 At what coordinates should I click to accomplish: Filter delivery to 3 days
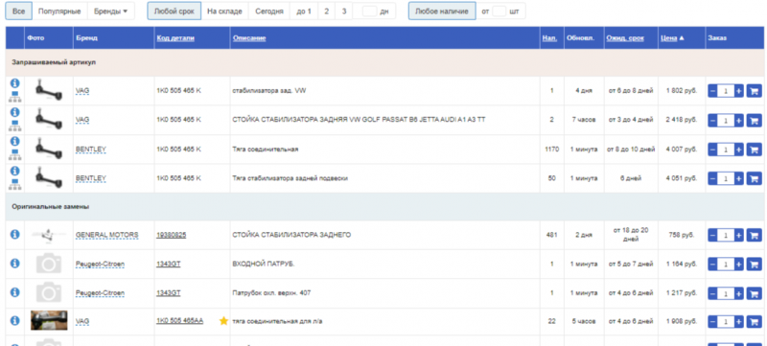click(x=344, y=11)
